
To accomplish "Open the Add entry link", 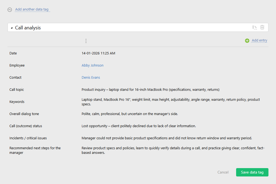I will [x=259, y=40].
